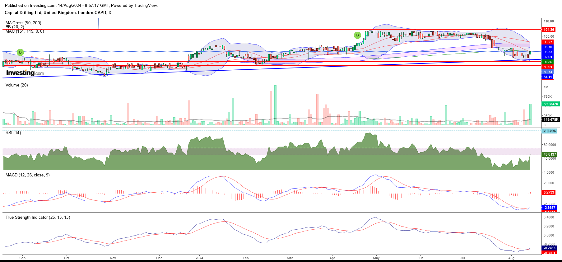Click the Sep label on time axis
This screenshot has height=262, width=562.
(22, 258)
